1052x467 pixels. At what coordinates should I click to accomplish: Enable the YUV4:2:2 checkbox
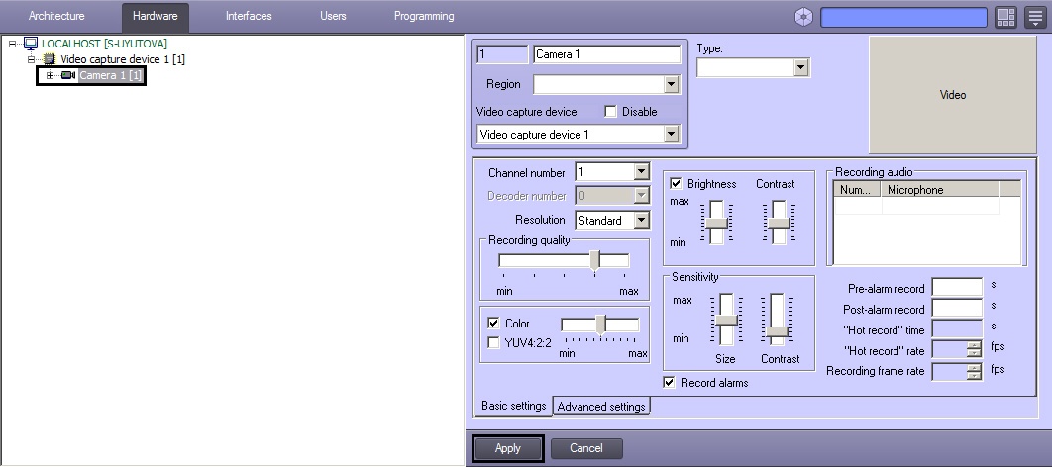[x=493, y=343]
